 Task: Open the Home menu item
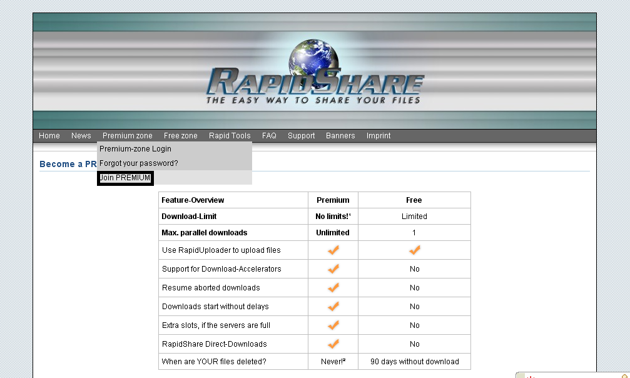49,136
